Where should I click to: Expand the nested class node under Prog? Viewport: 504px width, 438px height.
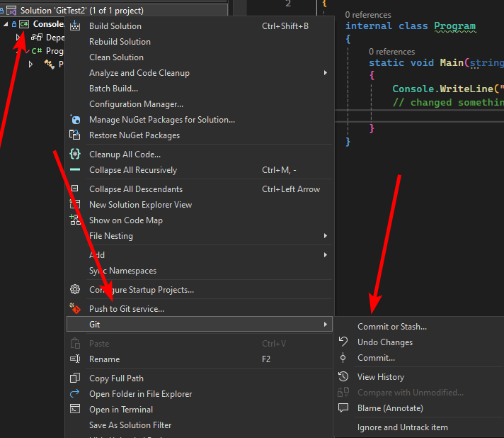30,64
